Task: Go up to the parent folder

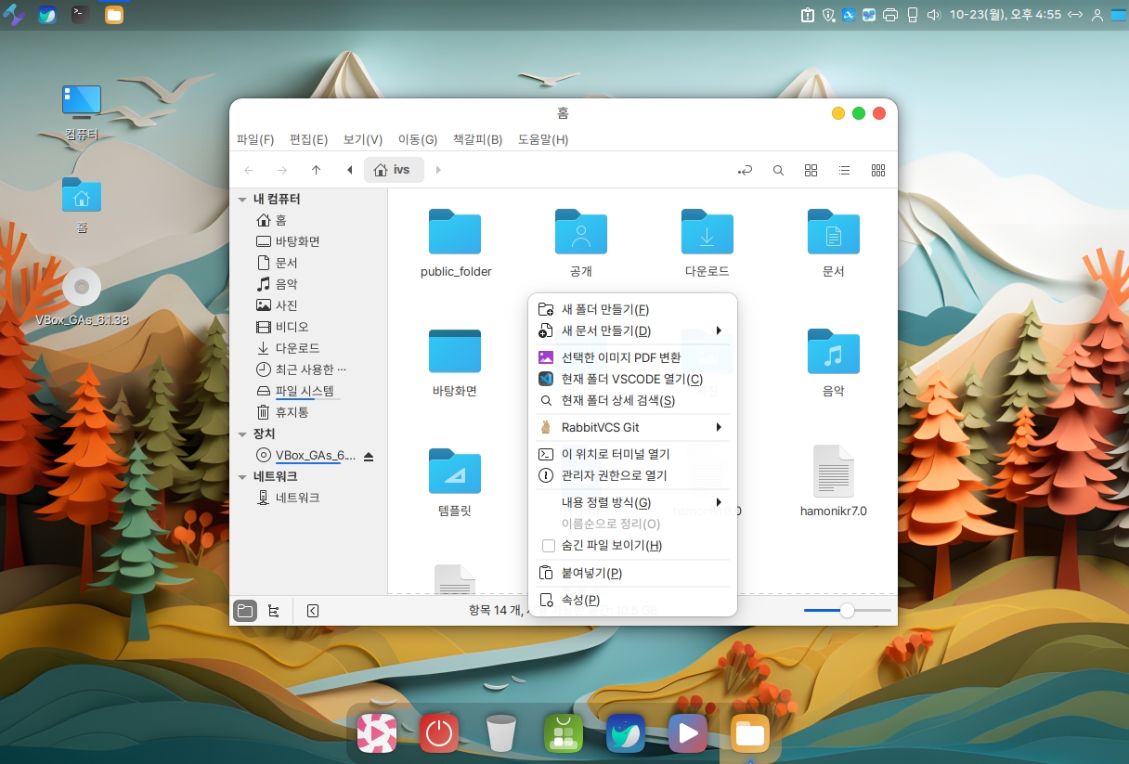Action: [316, 170]
